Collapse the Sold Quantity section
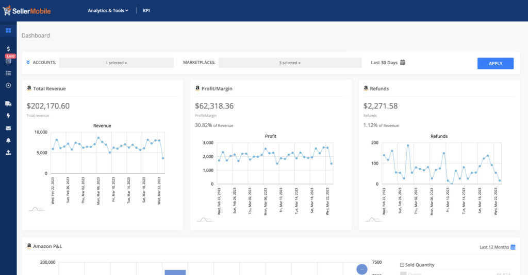This screenshot has height=275, width=528. pyautogui.click(x=402, y=265)
